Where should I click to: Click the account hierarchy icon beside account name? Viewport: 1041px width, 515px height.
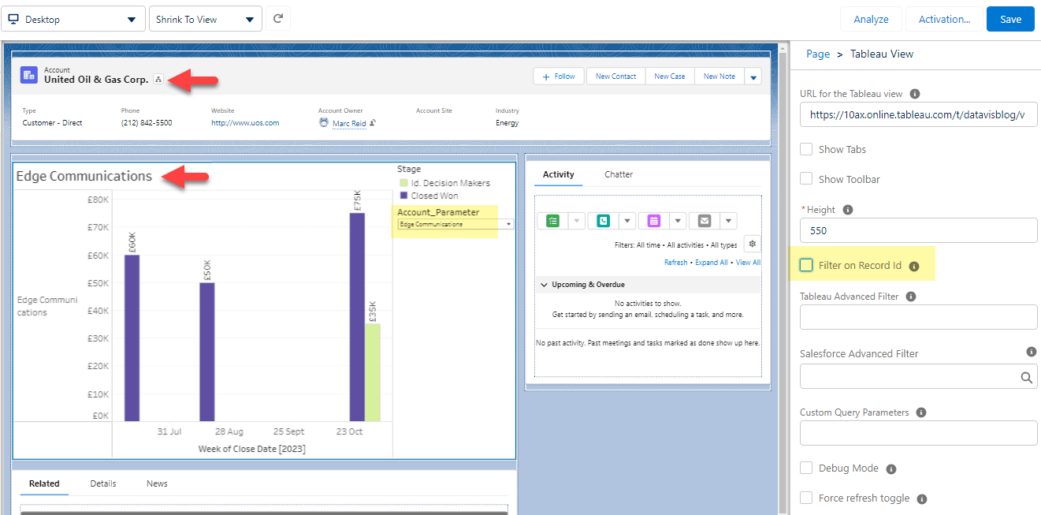[158, 80]
